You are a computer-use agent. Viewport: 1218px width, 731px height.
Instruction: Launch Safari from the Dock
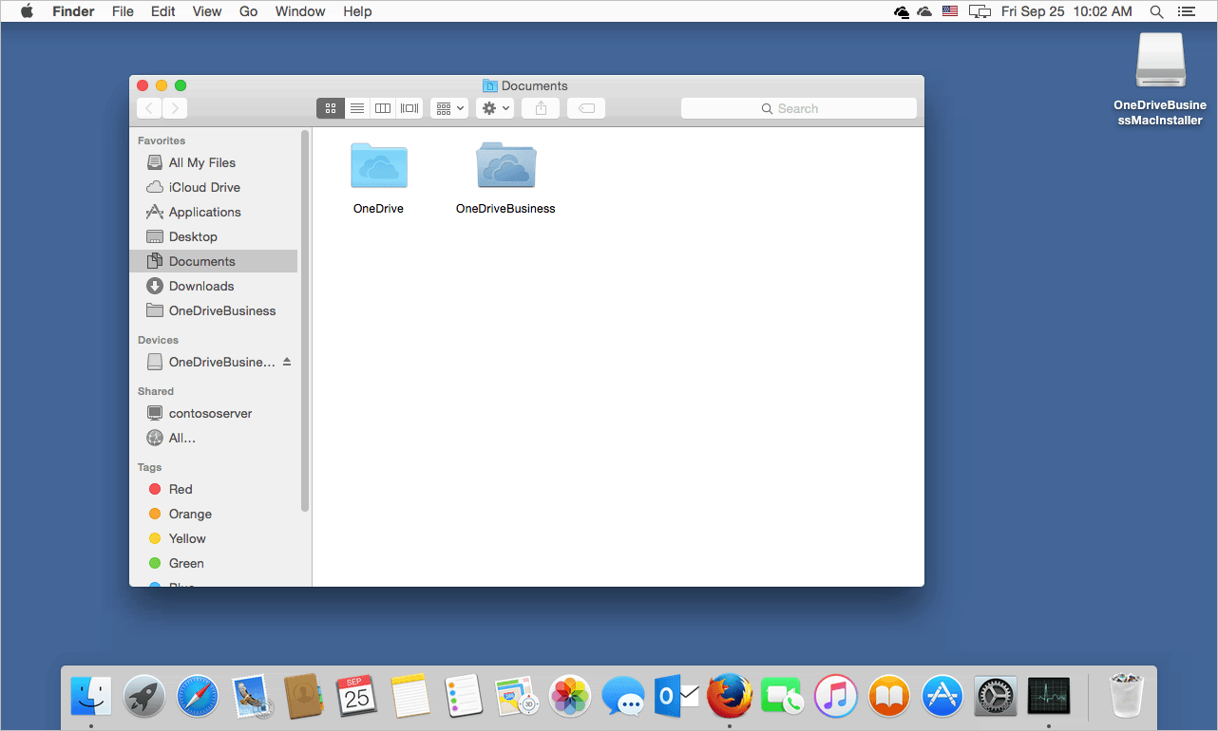click(x=198, y=697)
